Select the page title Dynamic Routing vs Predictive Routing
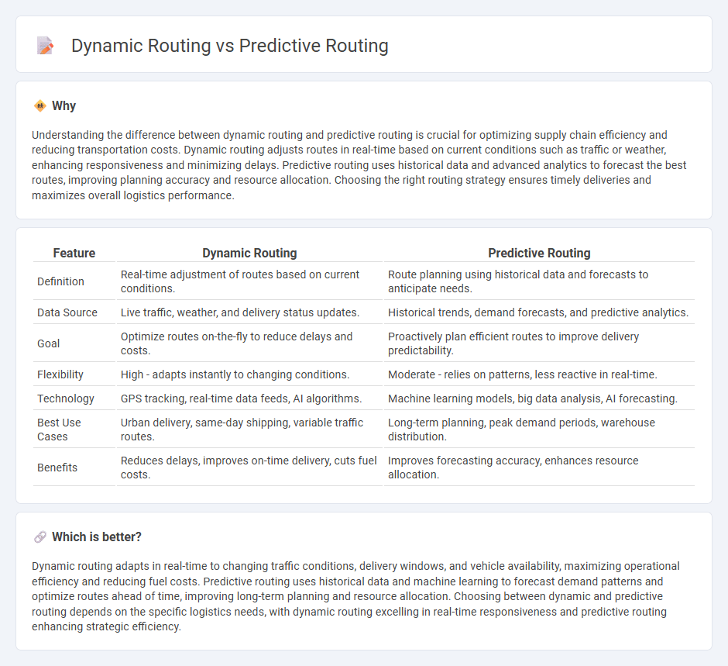This screenshot has height=666, width=728. (x=230, y=46)
